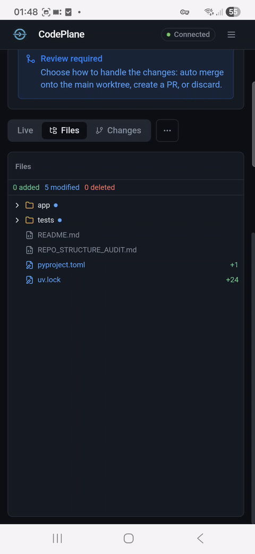Expand the app folder chevron
This screenshot has width=255, height=554.
[x=17, y=205]
